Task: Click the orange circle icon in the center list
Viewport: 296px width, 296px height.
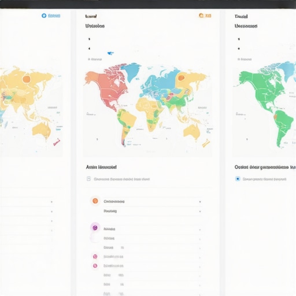Action: pos(95,201)
